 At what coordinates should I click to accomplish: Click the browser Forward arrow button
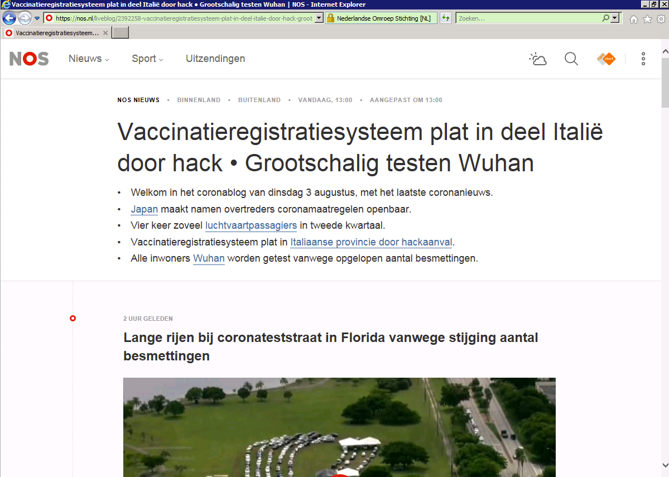tap(25, 18)
